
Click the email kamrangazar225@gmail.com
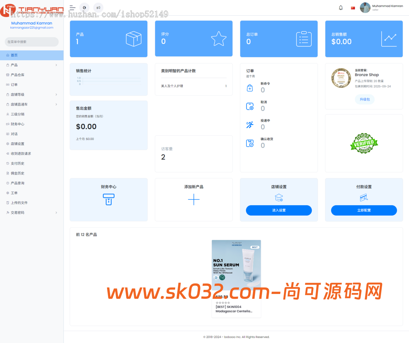32,28
